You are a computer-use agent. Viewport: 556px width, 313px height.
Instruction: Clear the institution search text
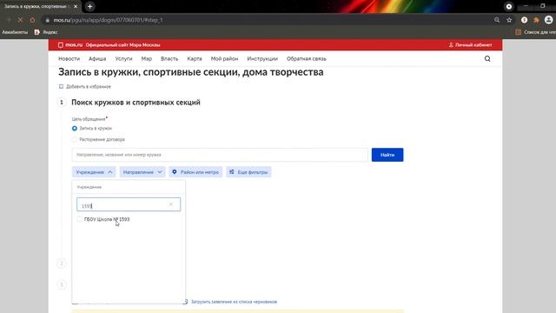coord(171,204)
